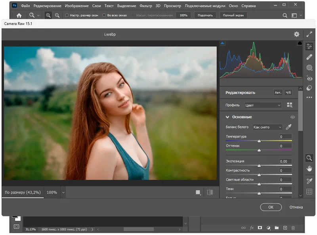Switch to black-and-white Ч/б mode
Image resolution: width=317 pixels, height=235 pixels.
[288, 92]
